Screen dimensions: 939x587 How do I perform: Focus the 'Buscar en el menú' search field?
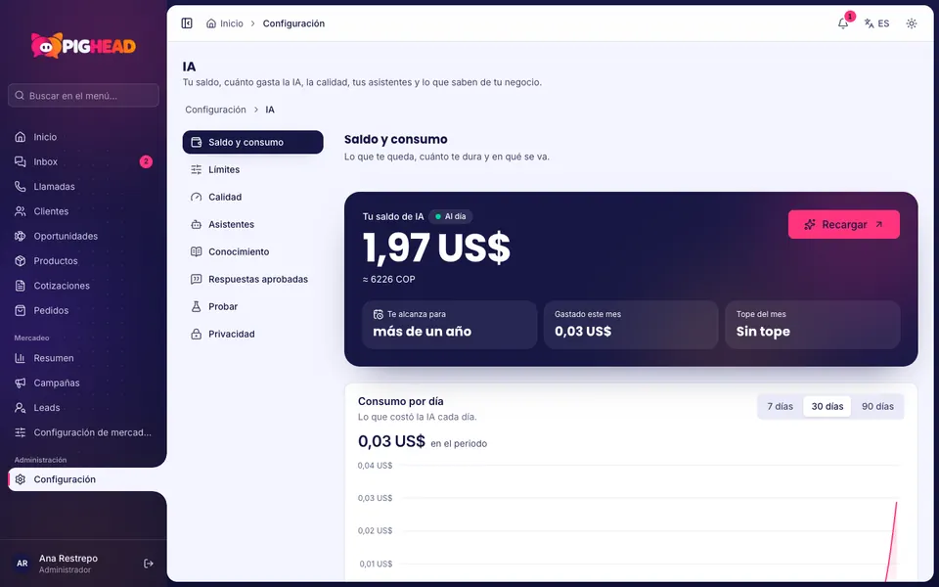[x=83, y=95]
